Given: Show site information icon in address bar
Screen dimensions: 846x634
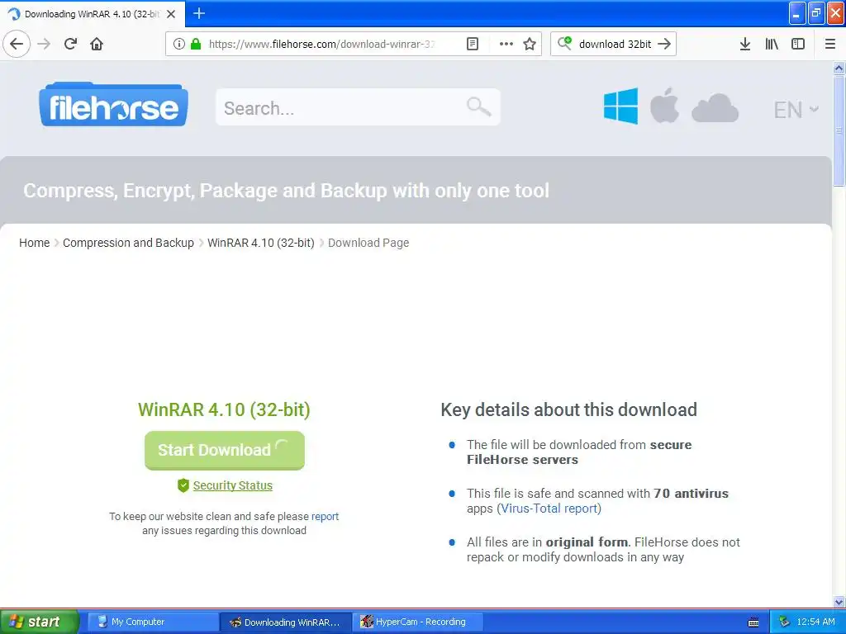Looking at the screenshot, I should point(179,44).
